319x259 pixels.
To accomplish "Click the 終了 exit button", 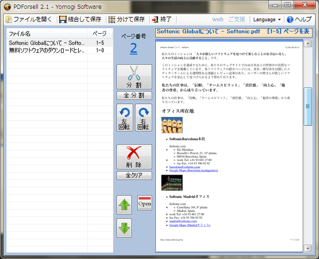I will click(x=162, y=20).
